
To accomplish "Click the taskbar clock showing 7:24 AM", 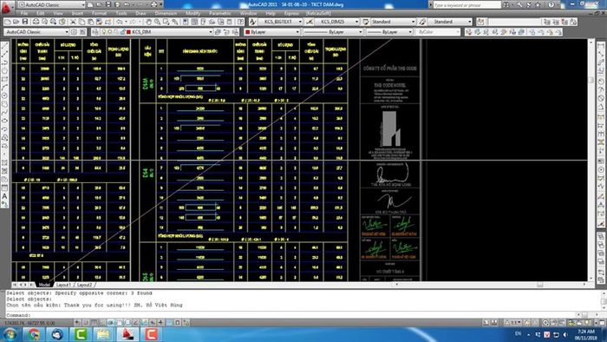I will (585, 334).
